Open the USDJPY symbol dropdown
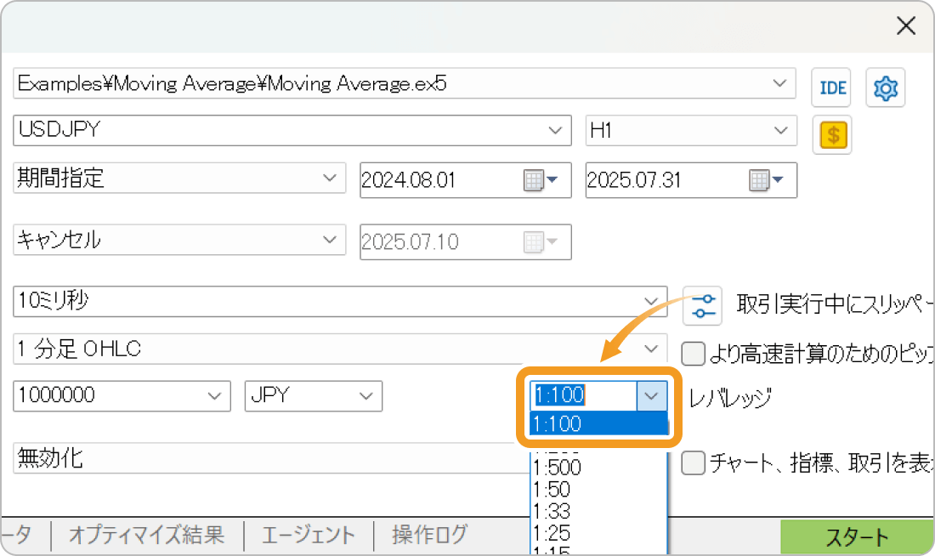Screen dimensions: 935x556 [x=557, y=130]
